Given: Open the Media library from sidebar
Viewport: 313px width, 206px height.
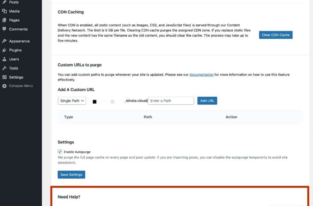Looking at the screenshot, I should click(13, 11).
